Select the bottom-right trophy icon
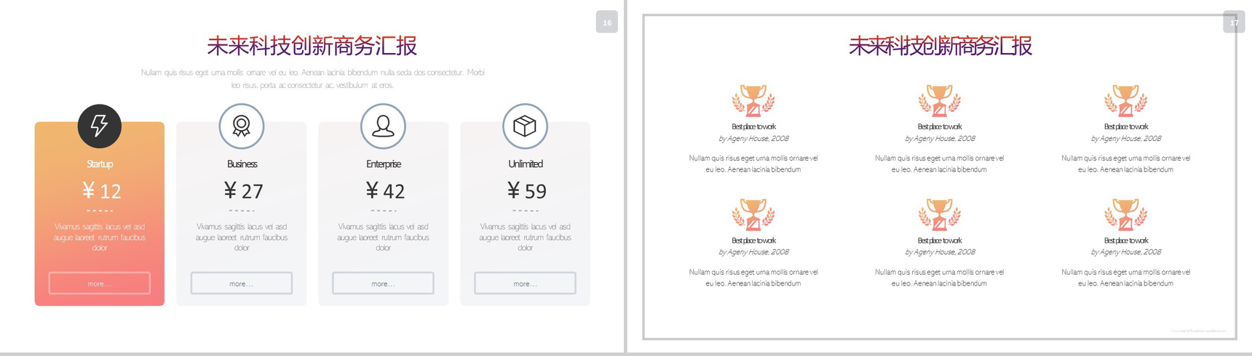Screen dimensions: 1252x356 (x=1125, y=215)
